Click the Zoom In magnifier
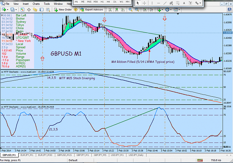The height and width of the screenshot is (163, 233). tap(130, 10)
